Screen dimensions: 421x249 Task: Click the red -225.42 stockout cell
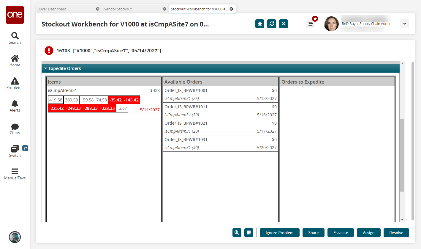[x=56, y=108]
